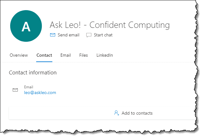The width and height of the screenshot is (204, 139).
Task: Click the person-plus icon for Add to contacts
Action: click(x=116, y=113)
